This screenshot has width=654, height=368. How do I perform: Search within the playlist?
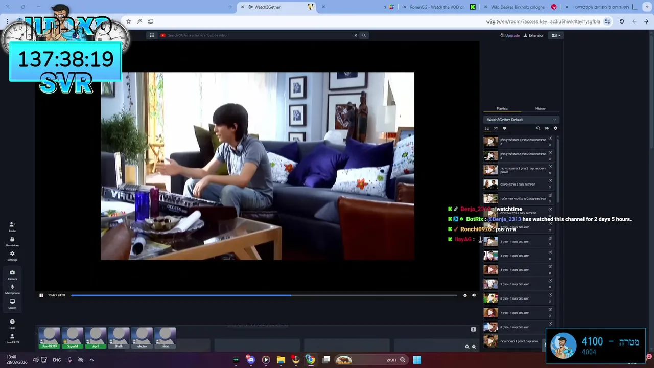point(538,128)
